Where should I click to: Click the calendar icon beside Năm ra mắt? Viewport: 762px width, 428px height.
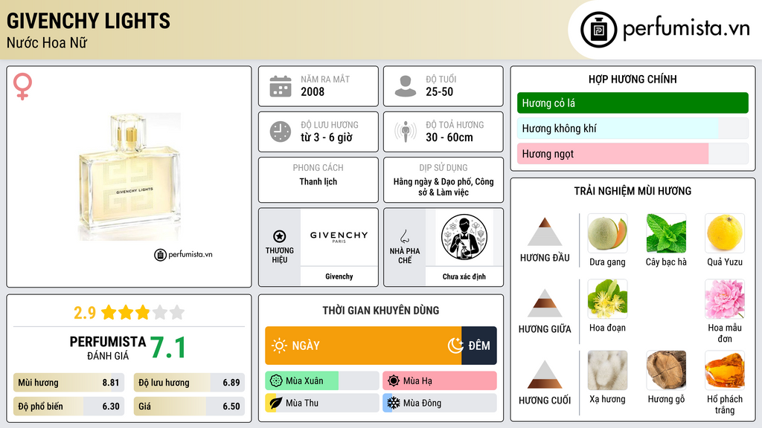point(281,86)
